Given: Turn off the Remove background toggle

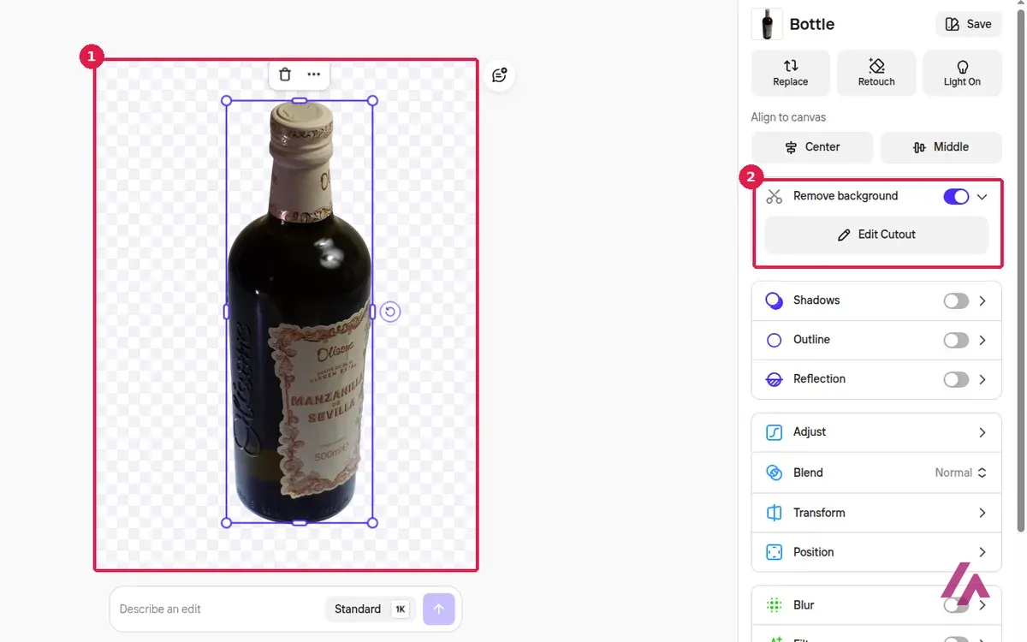Looking at the screenshot, I should [956, 197].
